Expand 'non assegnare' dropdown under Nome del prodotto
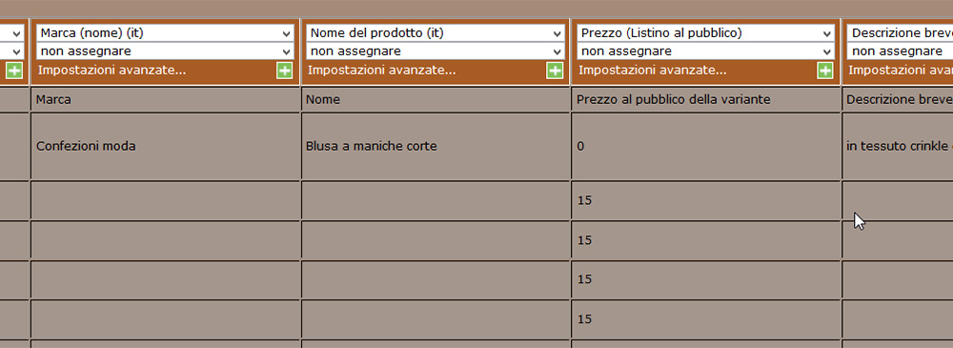This screenshot has width=953, height=348. click(x=436, y=51)
